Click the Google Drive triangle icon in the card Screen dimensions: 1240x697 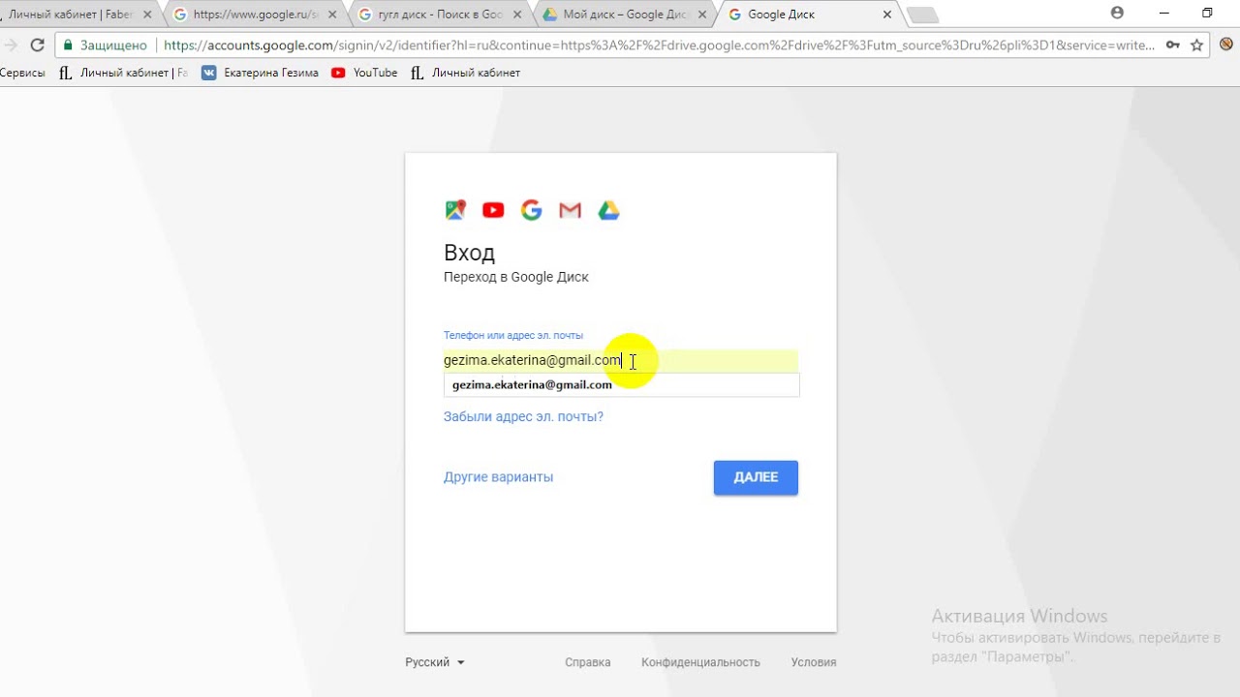(x=608, y=210)
